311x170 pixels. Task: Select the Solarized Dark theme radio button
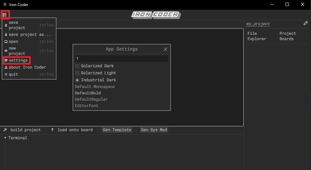(77, 66)
